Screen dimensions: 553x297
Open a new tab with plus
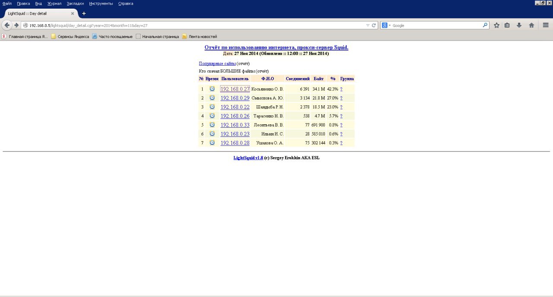tap(84, 13)
